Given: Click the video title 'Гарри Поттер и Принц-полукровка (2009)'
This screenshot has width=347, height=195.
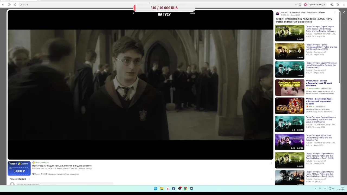Looking at the screenshot, I should point(304,20).
